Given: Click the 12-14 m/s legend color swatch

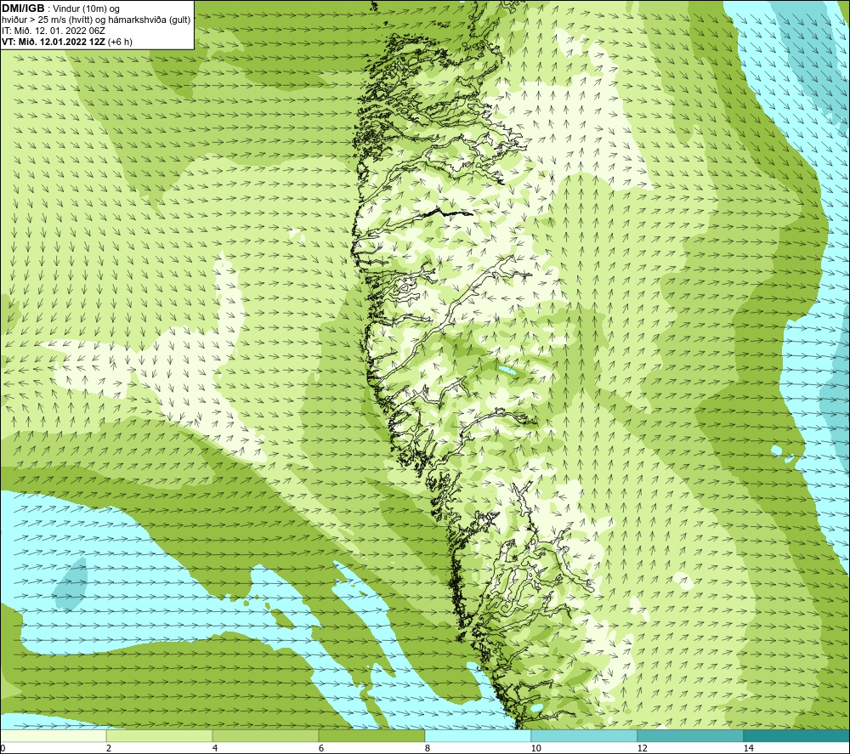Looking at the screenshot, I should [690, 735].
